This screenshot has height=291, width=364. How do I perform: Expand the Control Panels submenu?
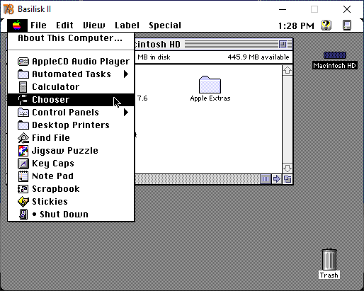click(71, 113)
